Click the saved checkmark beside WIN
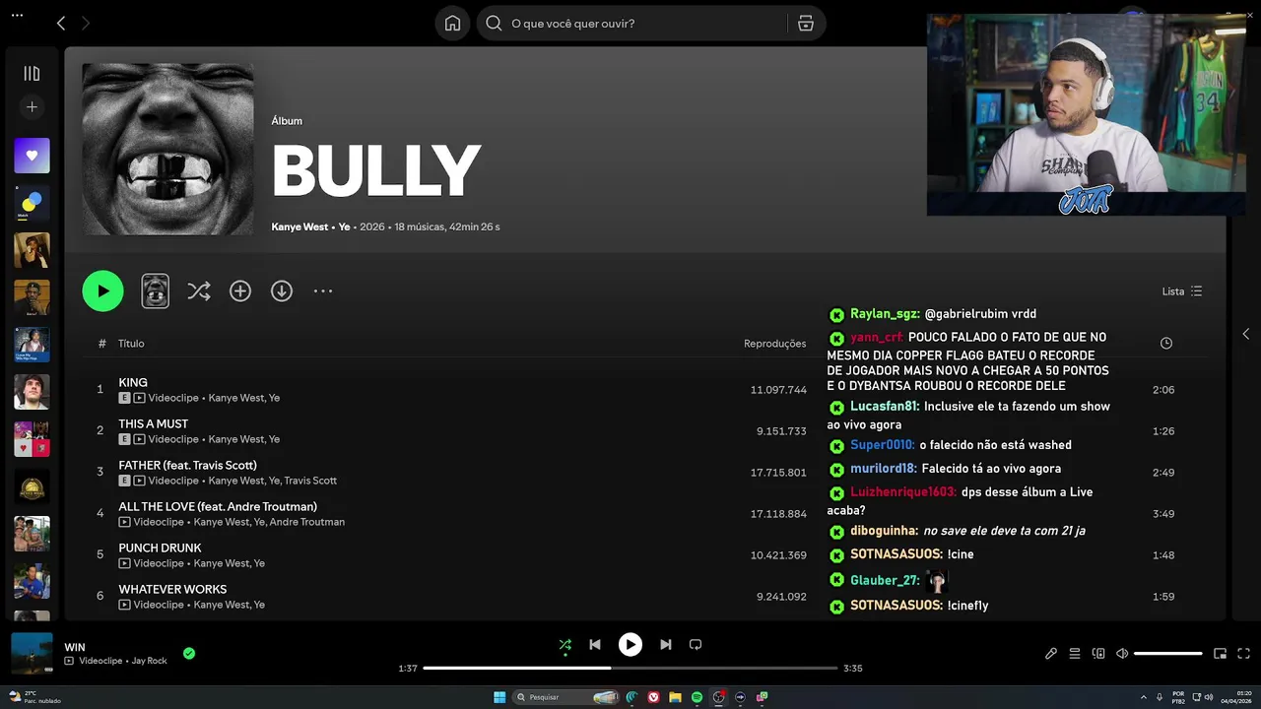 pos(189,653)
